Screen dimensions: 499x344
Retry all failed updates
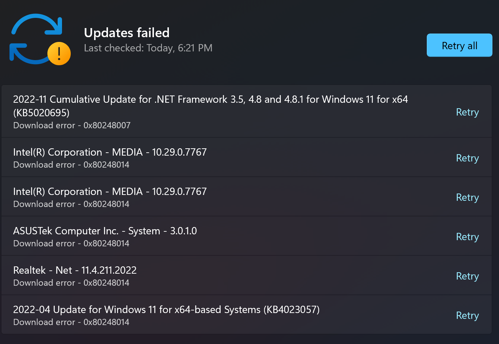pos(459,46)
